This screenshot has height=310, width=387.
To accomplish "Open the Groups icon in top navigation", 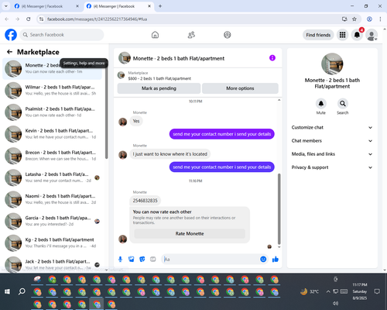I will (x=228, y=35).
